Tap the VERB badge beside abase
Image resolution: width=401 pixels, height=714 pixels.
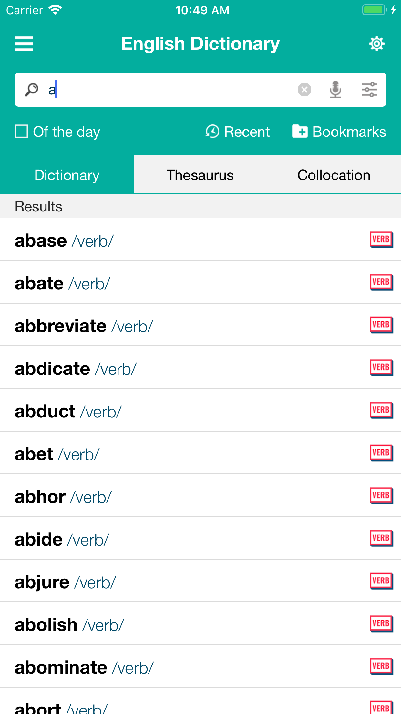[381, 240]
